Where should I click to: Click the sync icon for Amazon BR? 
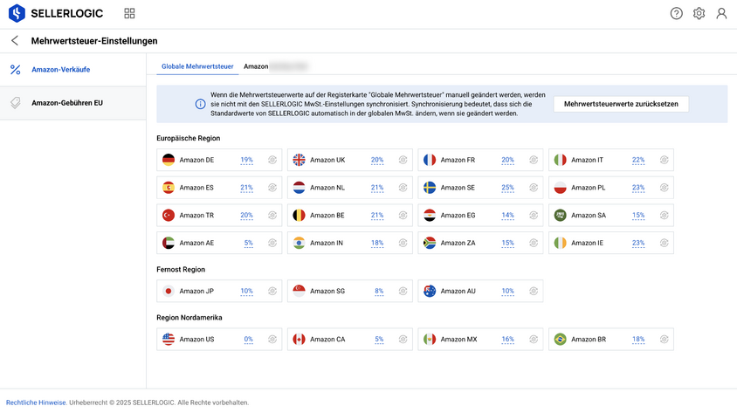[x=665, y=340]
